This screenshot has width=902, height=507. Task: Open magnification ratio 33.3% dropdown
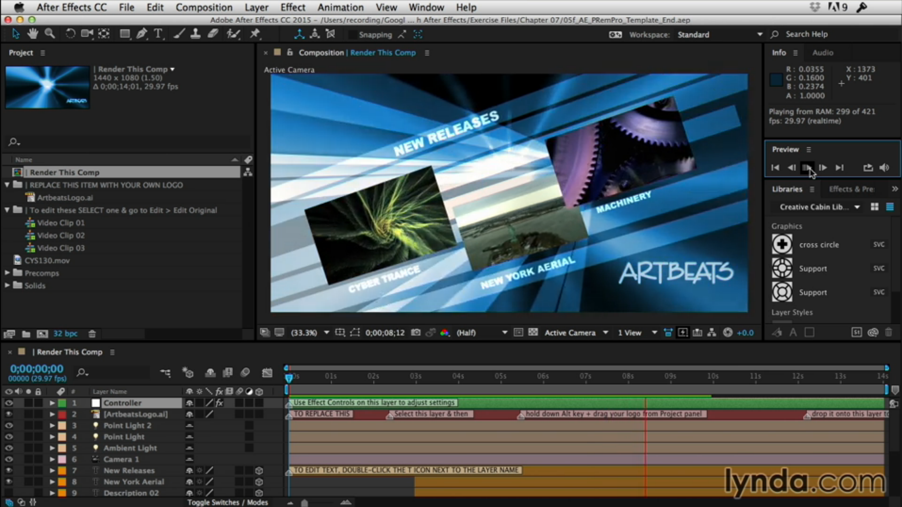tap(310, 332)
